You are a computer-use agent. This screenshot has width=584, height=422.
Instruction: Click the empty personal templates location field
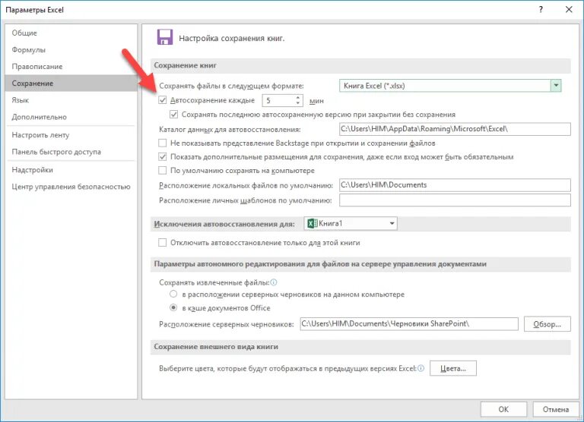(455, 200)
